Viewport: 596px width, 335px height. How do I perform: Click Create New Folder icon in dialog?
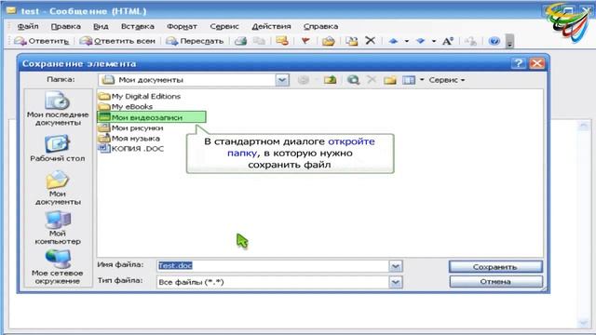click(390, 80)
